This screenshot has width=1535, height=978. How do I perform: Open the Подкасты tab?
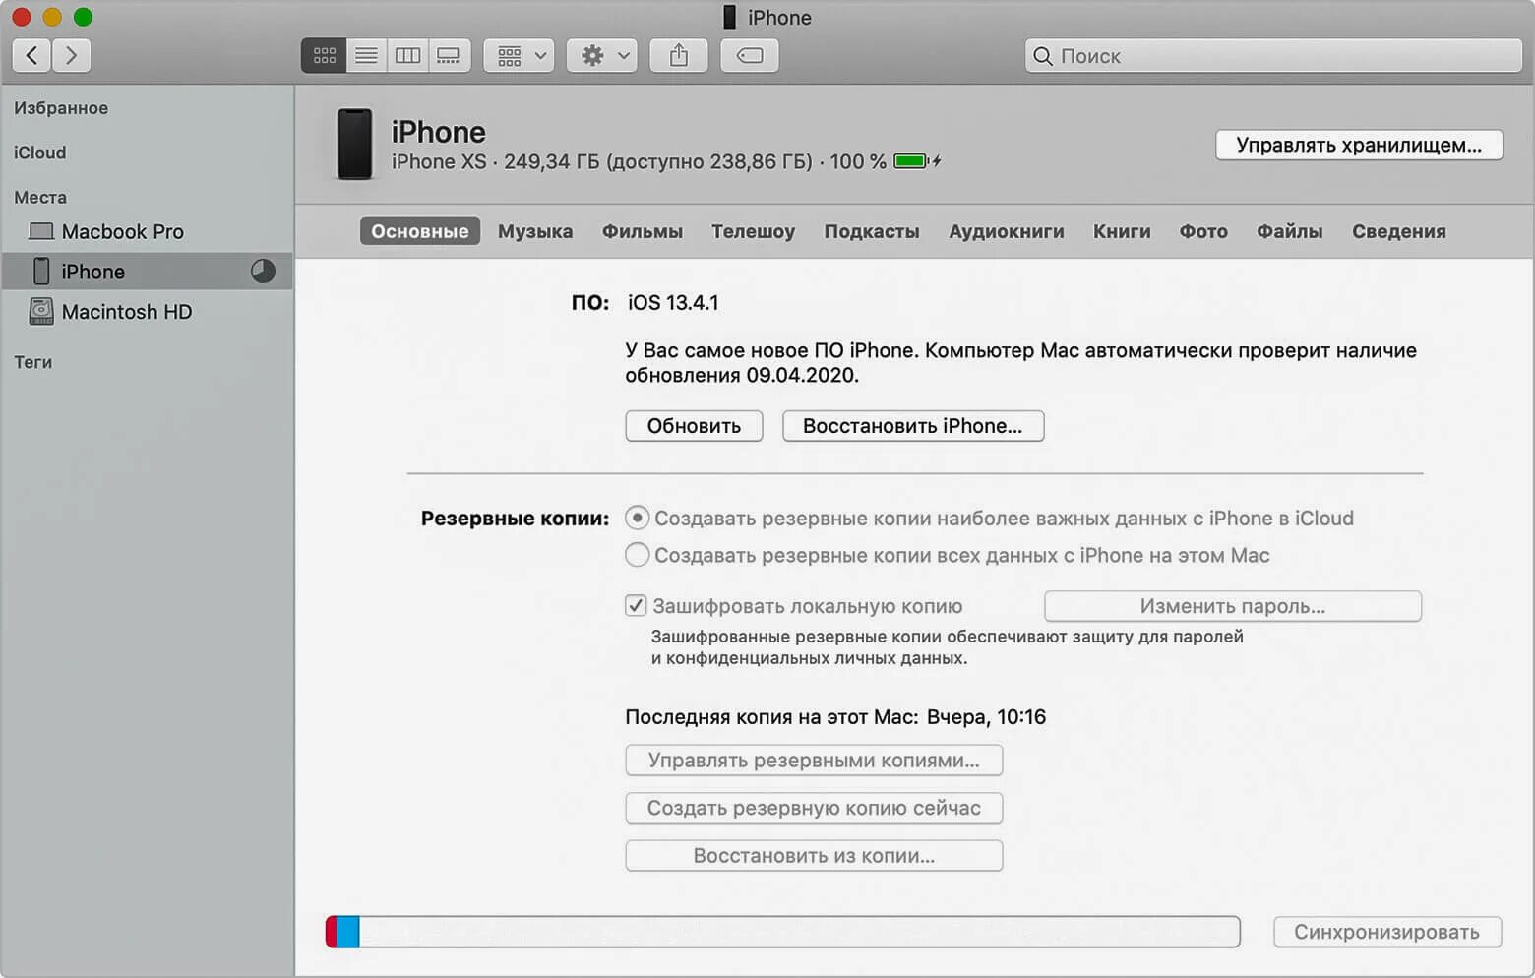tap(872, 231)
